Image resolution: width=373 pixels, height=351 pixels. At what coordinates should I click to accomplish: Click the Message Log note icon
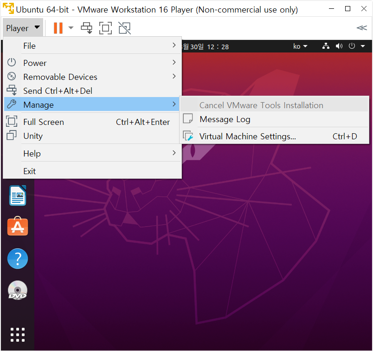(188, 118)
